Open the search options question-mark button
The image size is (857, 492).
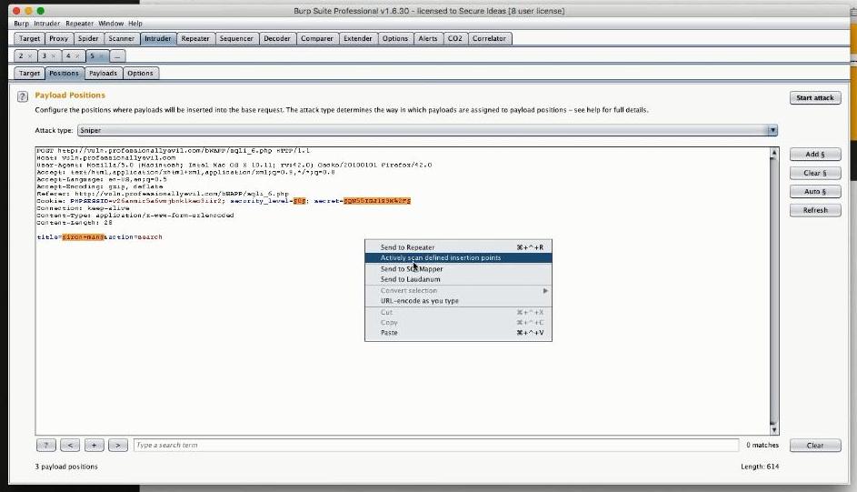click(x=46, y=445)
